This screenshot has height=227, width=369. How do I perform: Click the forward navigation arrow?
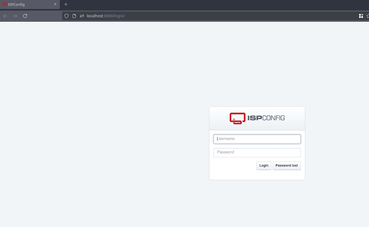[15, 16]
